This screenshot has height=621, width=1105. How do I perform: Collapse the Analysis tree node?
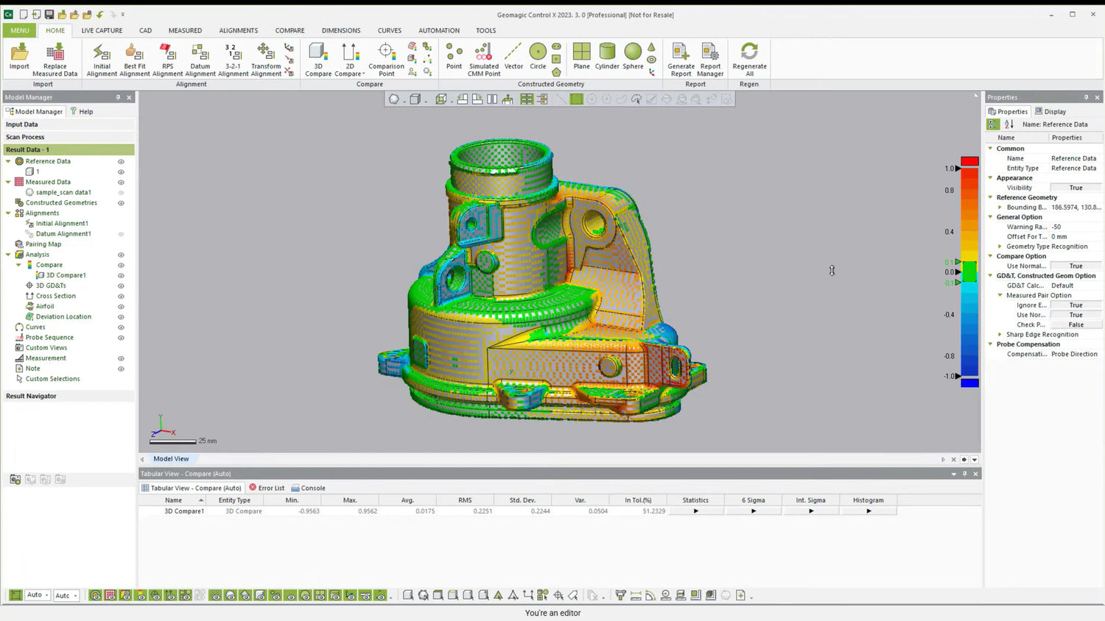[x=9, y=255]
